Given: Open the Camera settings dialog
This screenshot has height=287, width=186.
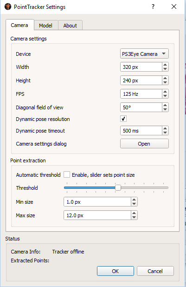Looking at the screenshot, I should (144, 144).
